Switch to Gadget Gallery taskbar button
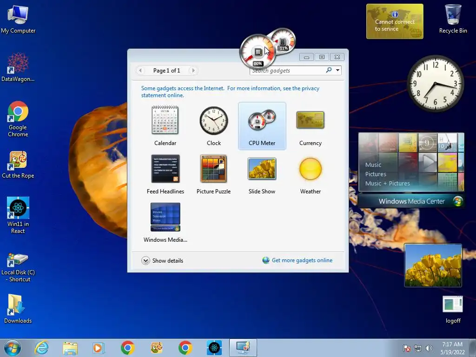Viewport: 476px width, 357px height. (243, 348)
